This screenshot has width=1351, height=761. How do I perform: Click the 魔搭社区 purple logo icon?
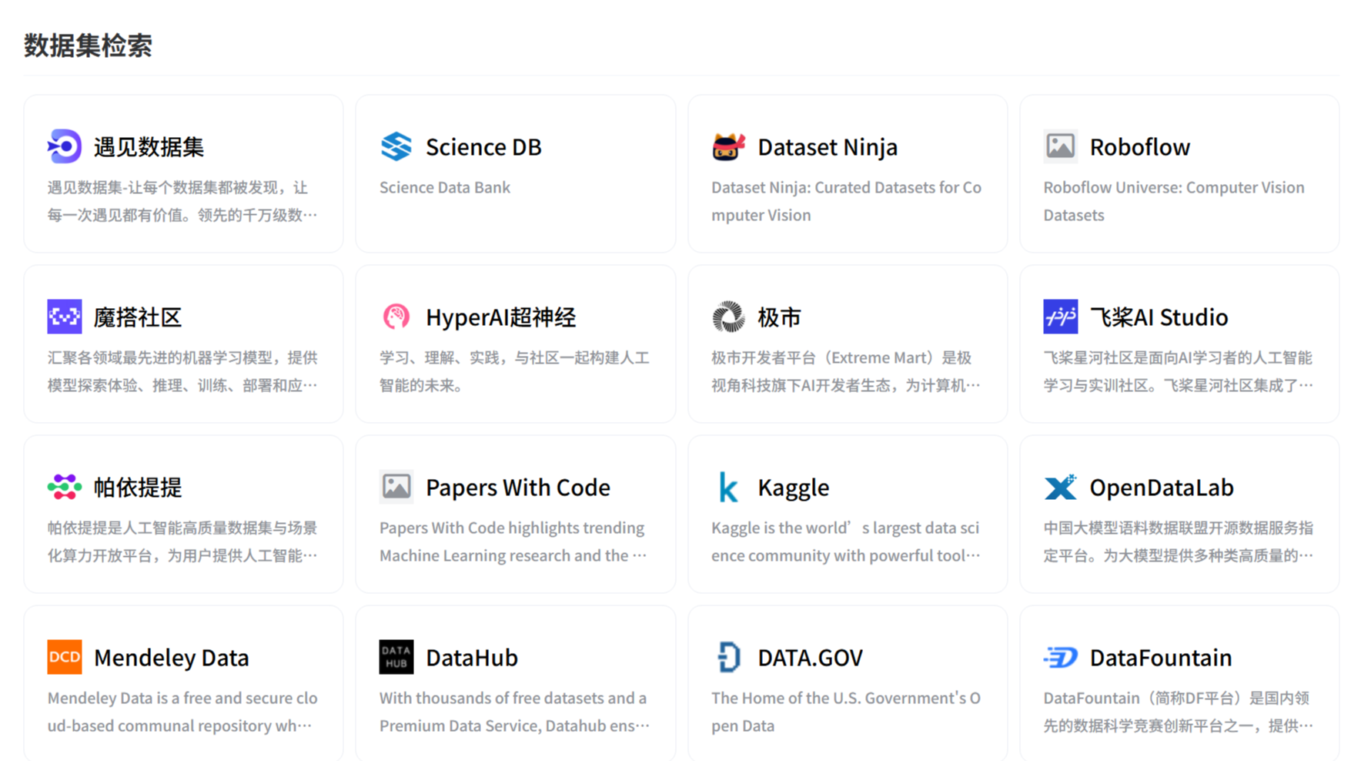[65, 317]
